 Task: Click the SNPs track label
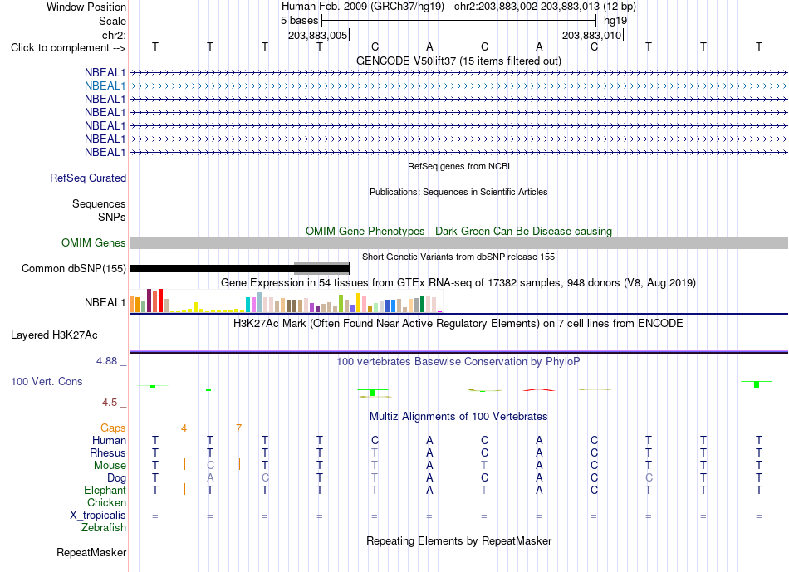point(112,217)
